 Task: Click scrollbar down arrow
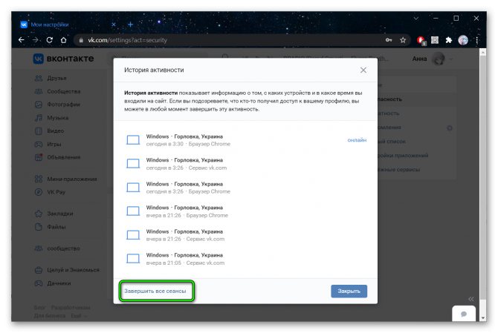point(482,317)
